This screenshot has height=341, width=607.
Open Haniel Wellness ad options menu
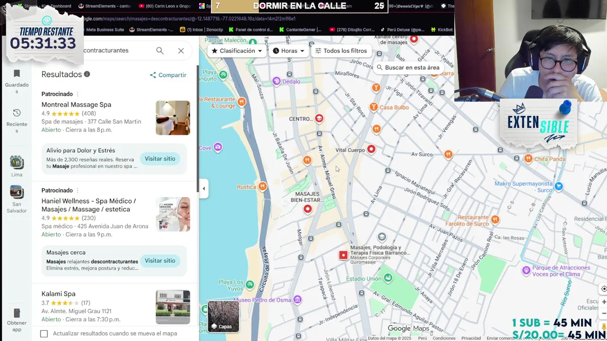coord(78,190)
